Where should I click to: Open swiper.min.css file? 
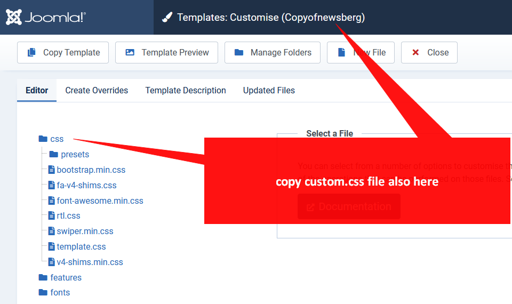point(85,231)
